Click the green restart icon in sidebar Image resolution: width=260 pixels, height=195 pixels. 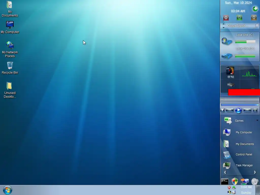pyautogui.click(x=239, y=18)
